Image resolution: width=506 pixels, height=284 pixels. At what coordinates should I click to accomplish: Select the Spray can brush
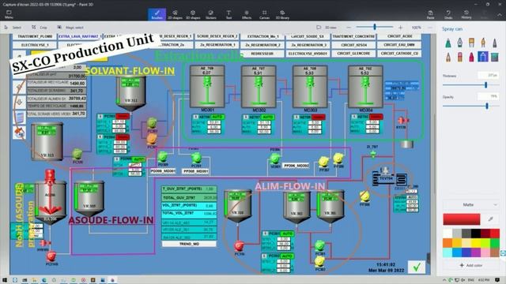coord(483,57)
